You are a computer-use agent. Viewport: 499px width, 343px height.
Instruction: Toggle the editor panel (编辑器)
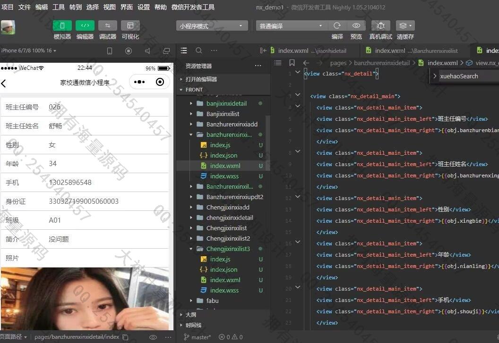coord(85,26)
